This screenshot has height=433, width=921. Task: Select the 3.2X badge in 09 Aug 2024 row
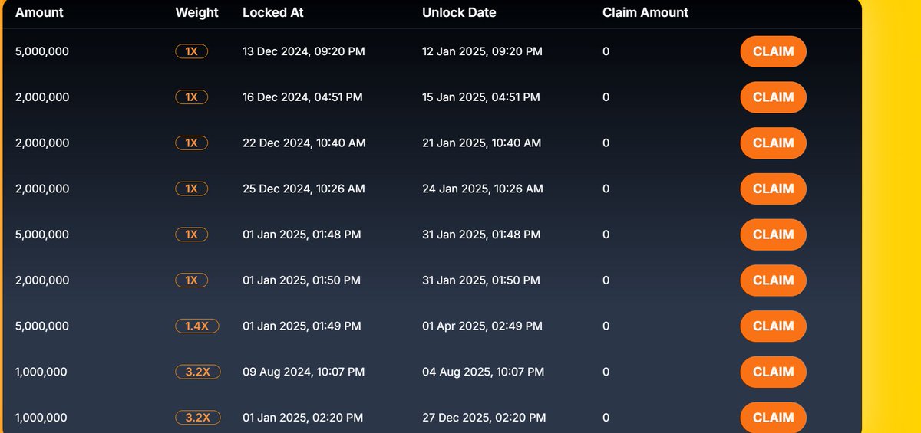click(198, 372)
